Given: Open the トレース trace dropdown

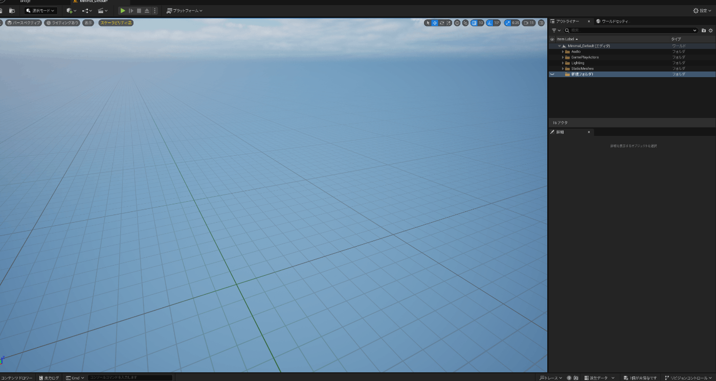Looking at the screenshot, I should click(x=551, y=378).
